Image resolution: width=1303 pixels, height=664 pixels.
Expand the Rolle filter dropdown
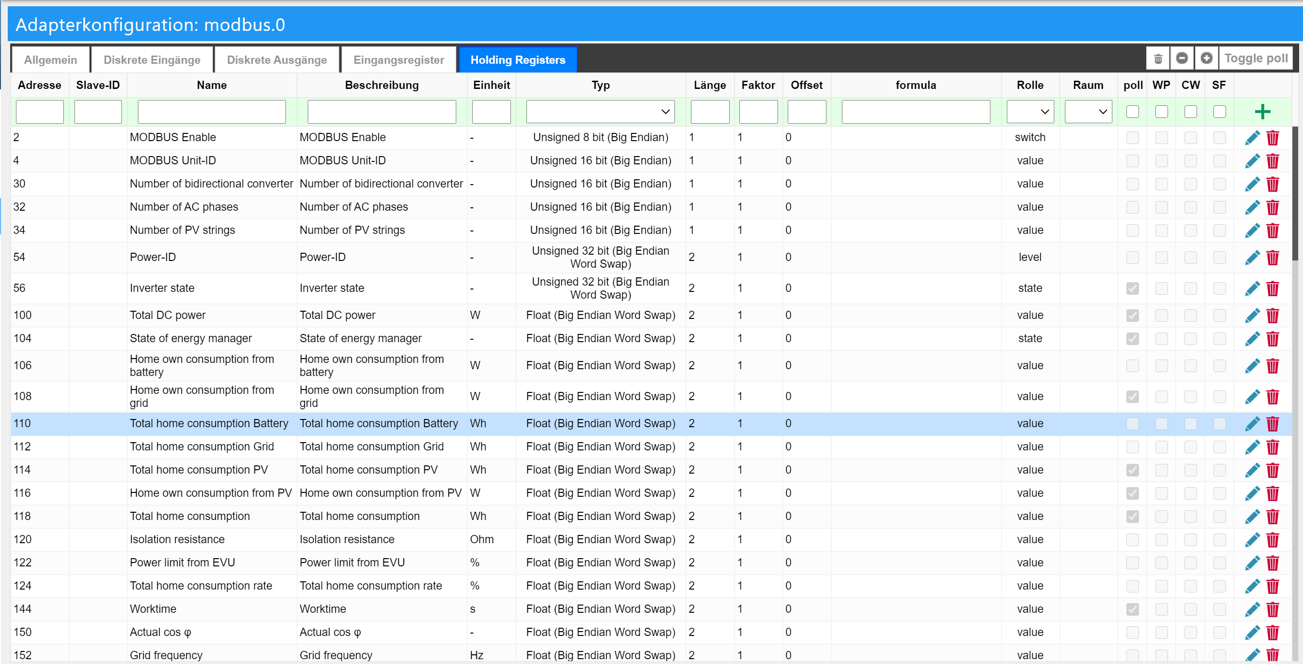click(x=1030, y=112)
